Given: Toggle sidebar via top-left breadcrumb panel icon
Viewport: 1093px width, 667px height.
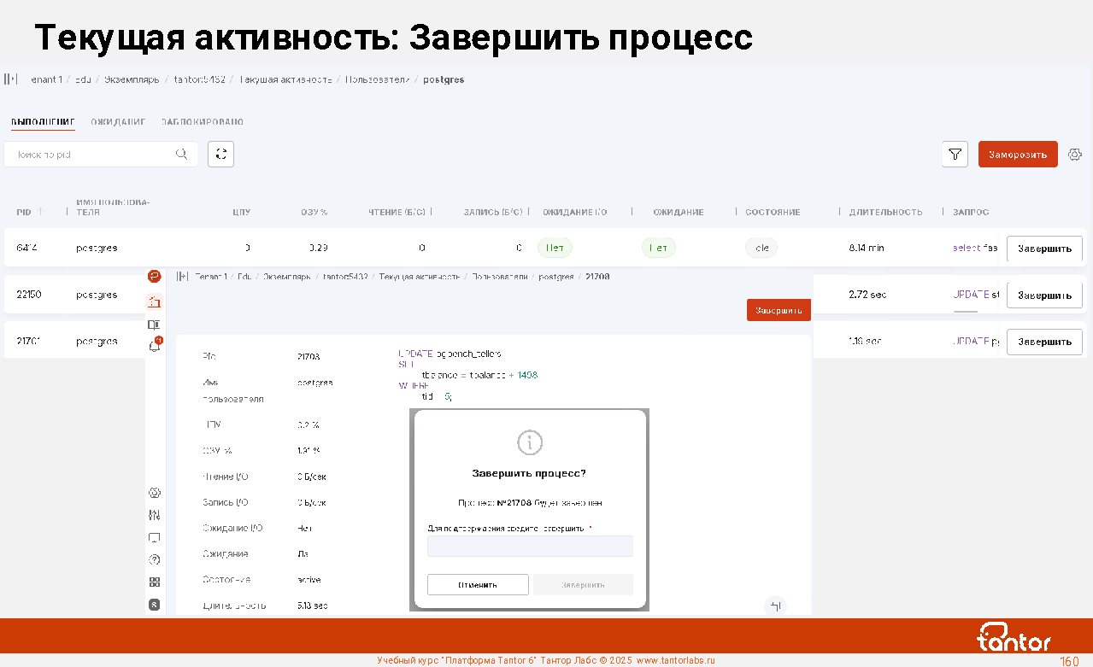Looking at the screenshot, I should tap(10, 79).
